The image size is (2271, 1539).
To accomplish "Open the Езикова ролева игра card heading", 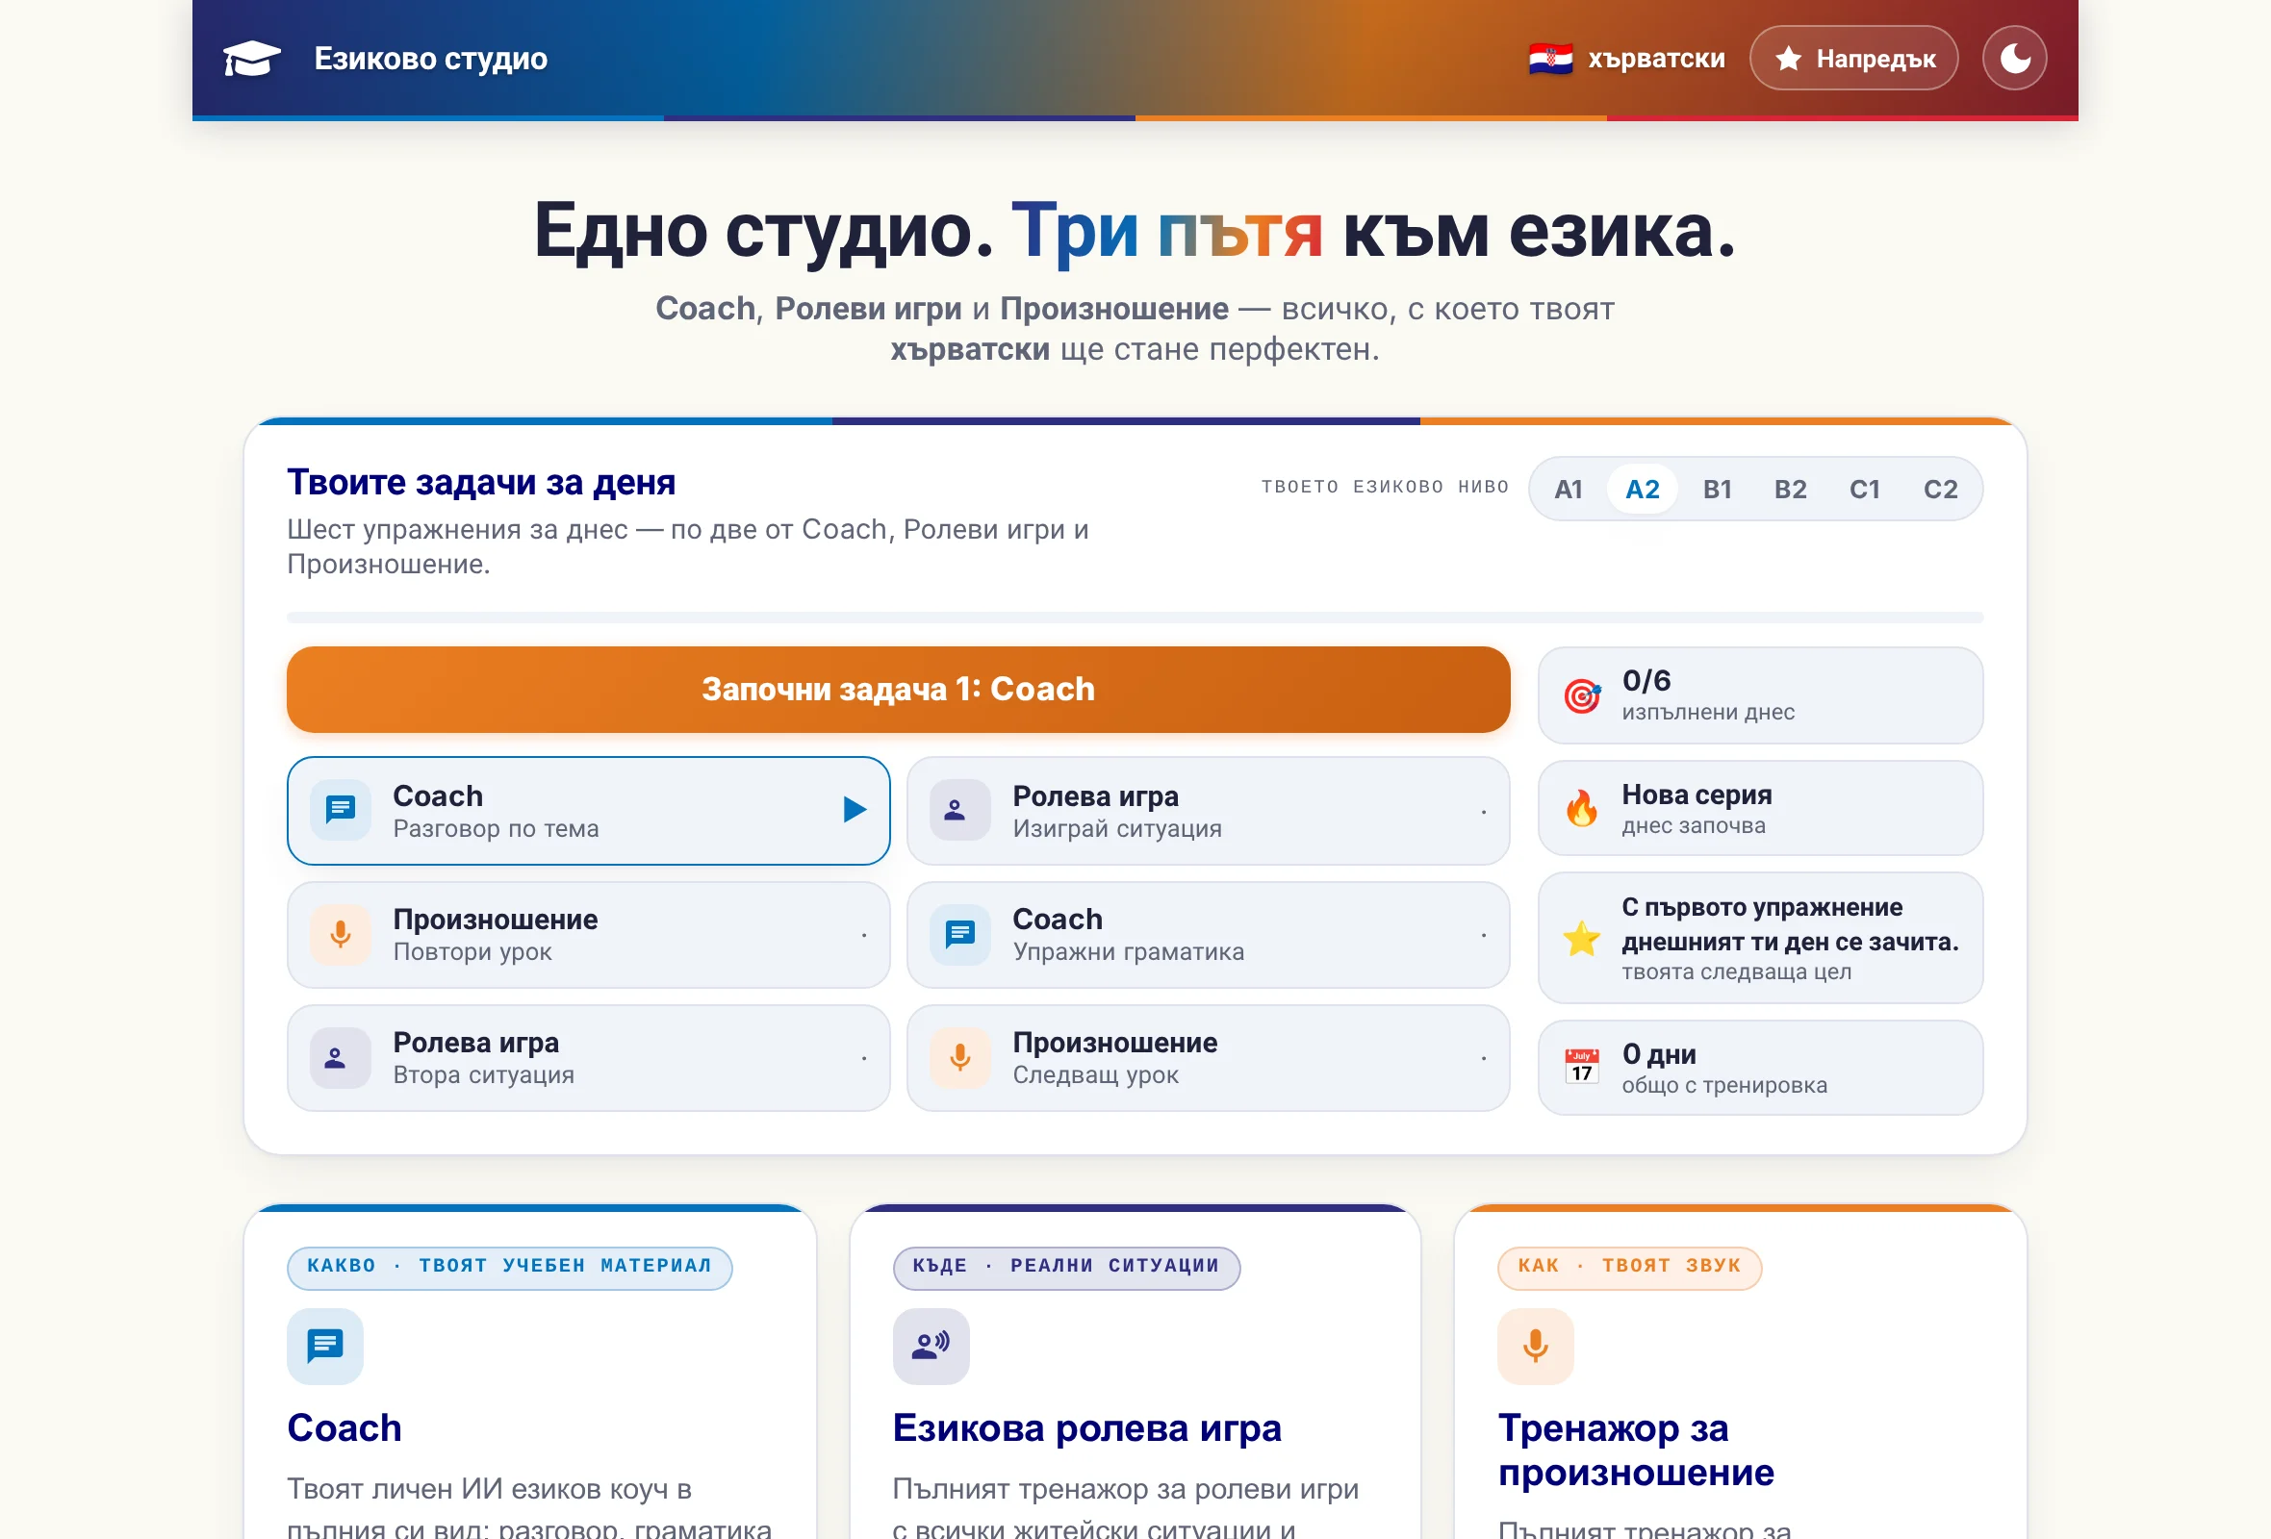I will click(x=1086, y=1427).
